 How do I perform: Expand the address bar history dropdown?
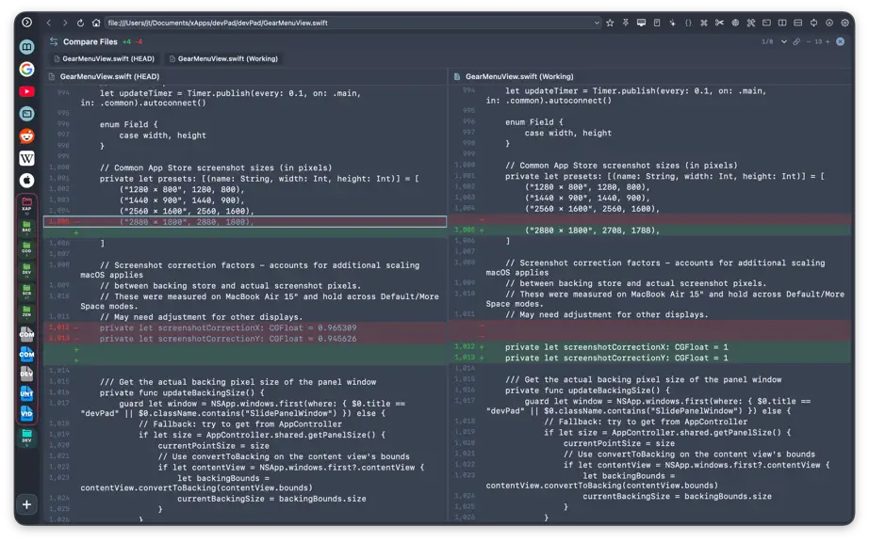tap(597, 23)
